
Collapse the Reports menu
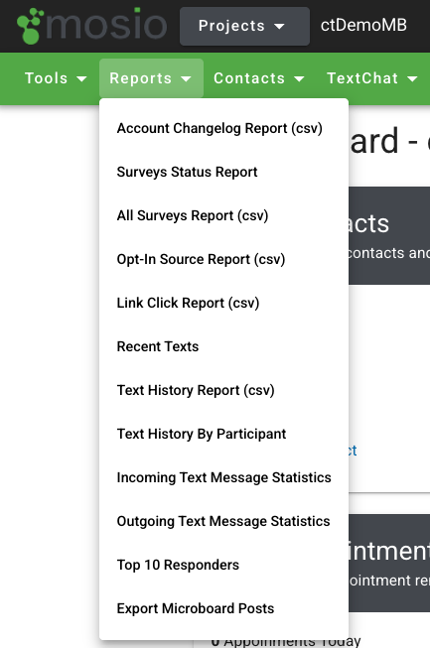[151, 78]
